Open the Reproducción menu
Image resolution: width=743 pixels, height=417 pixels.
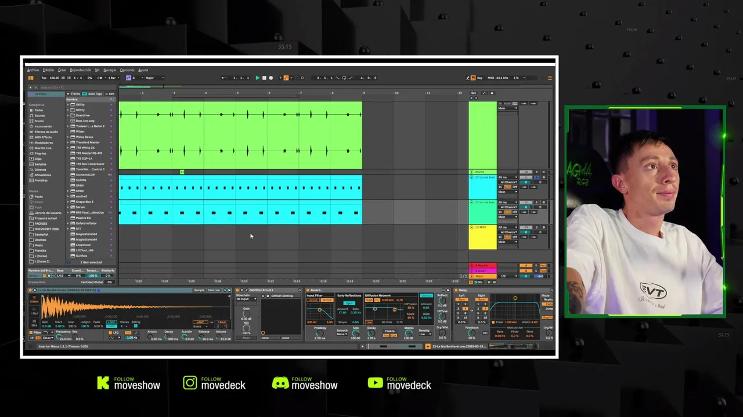(x=81, y=70)
